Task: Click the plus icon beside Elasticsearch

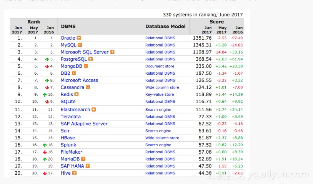Action: tap(93, 109)
